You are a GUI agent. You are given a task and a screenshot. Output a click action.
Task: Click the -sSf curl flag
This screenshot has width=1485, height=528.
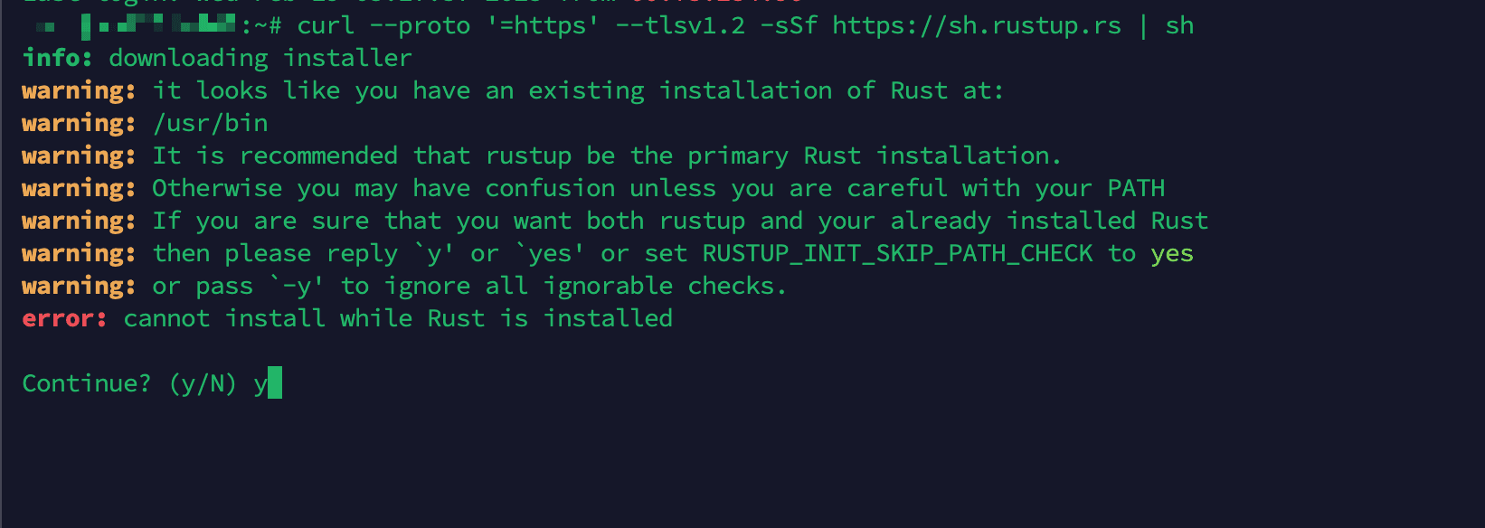coord(789,25)
